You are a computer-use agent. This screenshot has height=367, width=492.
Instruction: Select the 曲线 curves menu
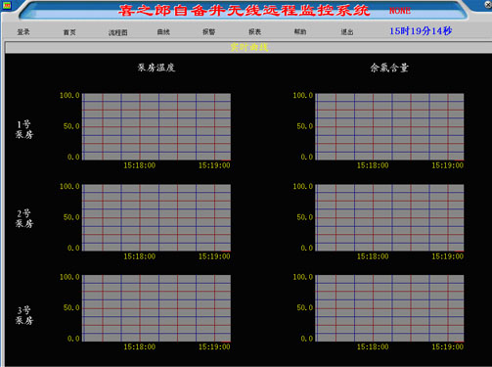163,32
